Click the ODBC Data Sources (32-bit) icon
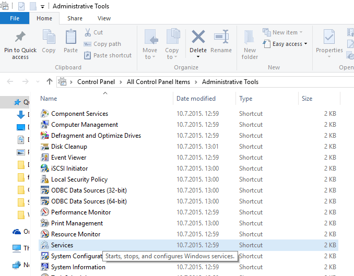 45,190
